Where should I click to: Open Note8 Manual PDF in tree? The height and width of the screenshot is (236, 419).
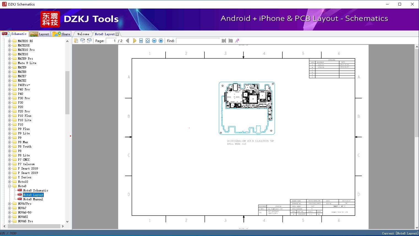tap(33, 199)
